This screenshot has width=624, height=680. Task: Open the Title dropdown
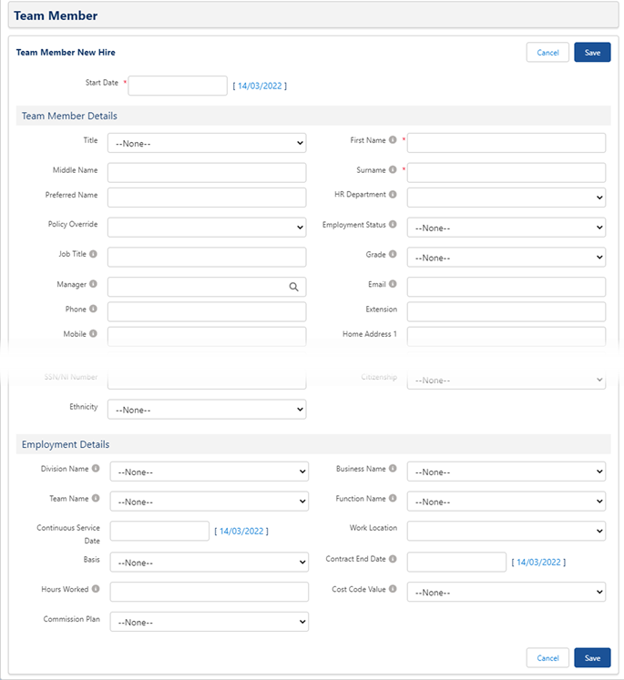pos(207,143)
